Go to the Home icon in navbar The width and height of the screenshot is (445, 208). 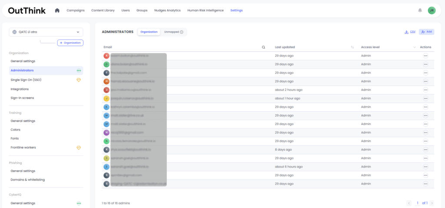[57, 10]
